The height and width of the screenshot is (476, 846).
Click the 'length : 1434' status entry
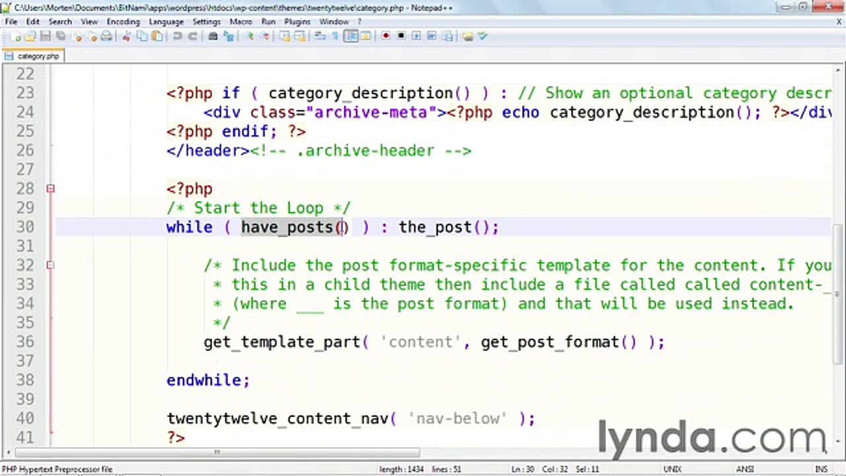coord(401,469)
